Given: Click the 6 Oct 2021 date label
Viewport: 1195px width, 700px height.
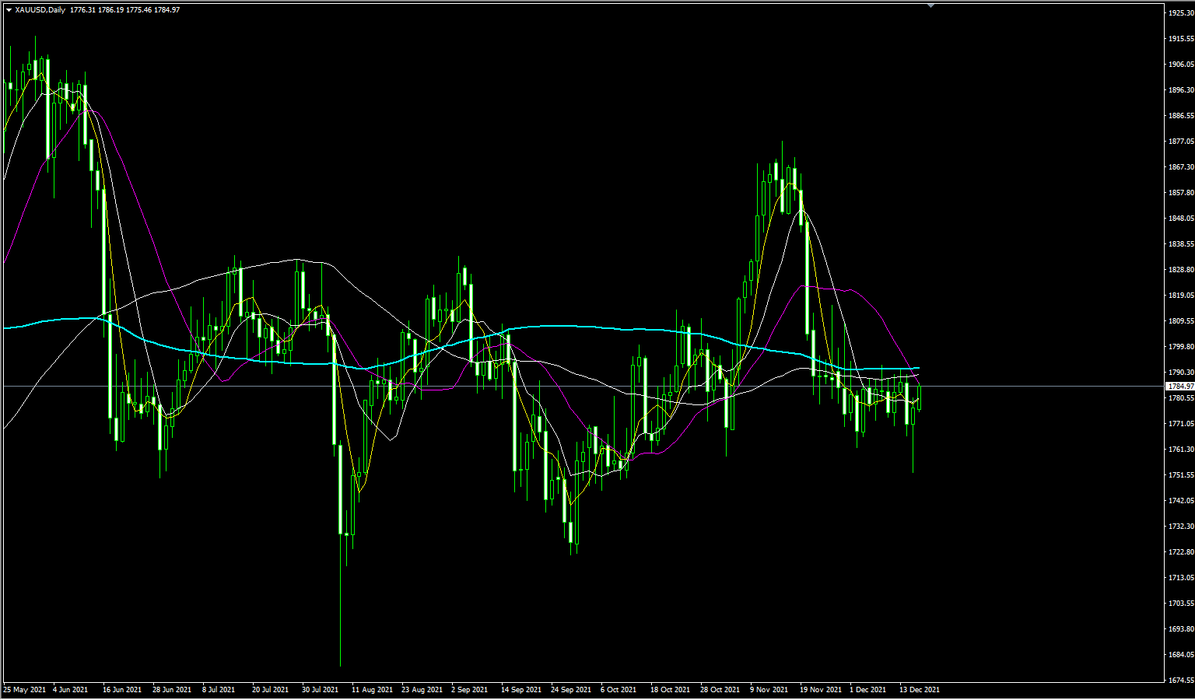Looking at the screenshot, I should (619, 690).
